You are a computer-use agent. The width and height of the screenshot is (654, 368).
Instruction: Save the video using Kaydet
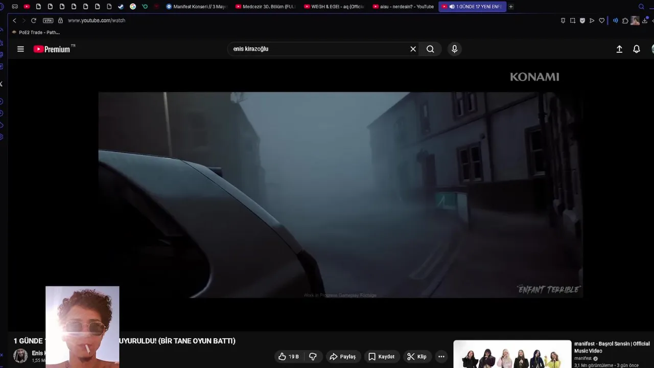click(x=382, y=357)
